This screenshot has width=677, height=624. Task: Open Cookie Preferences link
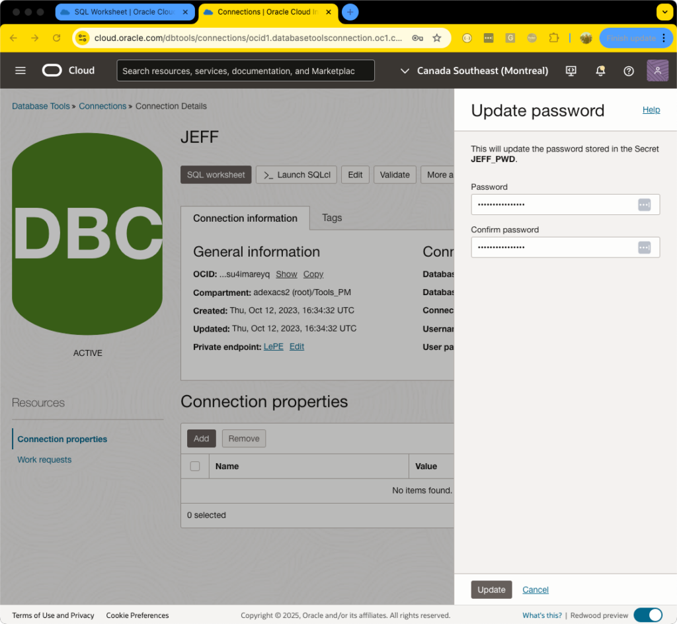tap(138, 615)
